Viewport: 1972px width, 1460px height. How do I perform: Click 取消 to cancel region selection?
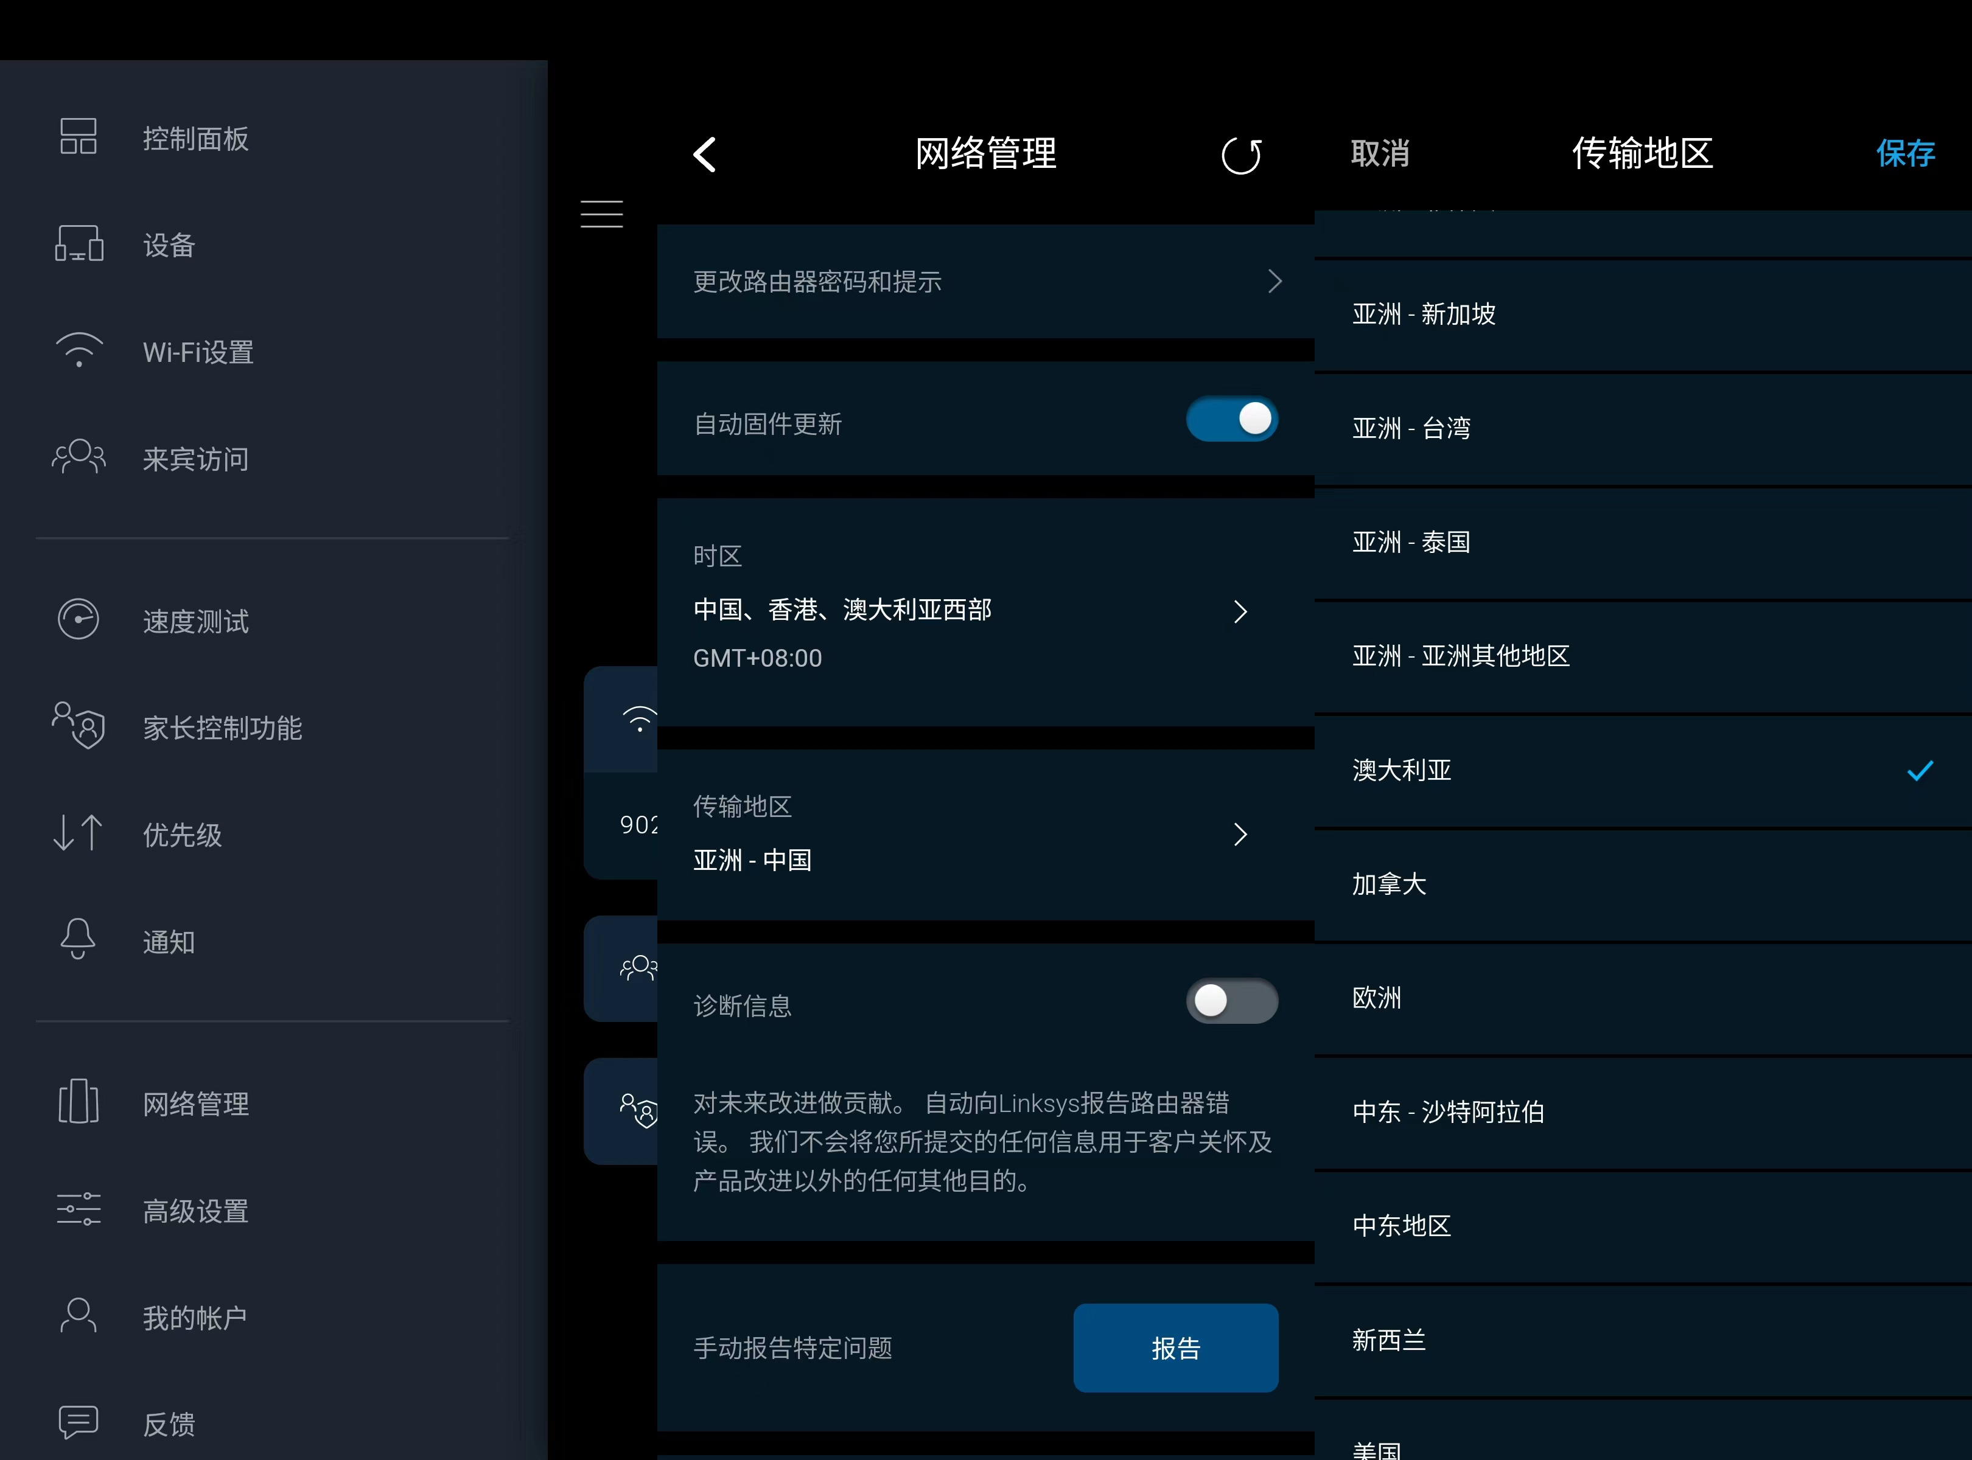click(x=1380, y=154)
